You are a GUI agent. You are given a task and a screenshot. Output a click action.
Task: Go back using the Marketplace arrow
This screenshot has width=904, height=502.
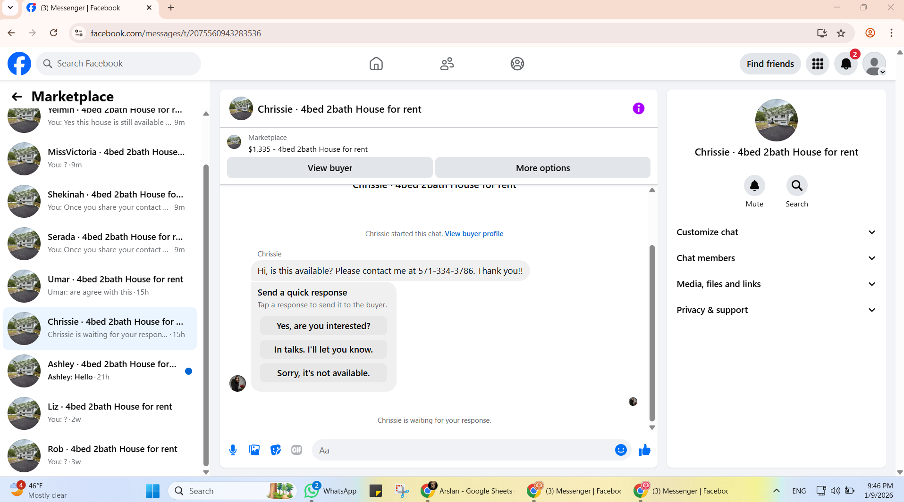coord(17,97)
